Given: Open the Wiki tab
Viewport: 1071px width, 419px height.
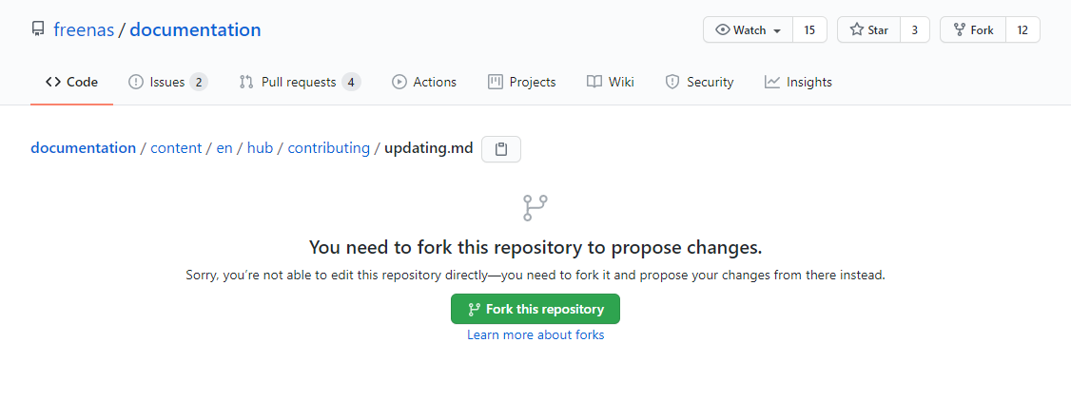Looking at the screenshot, I should (x=611, y=82).
